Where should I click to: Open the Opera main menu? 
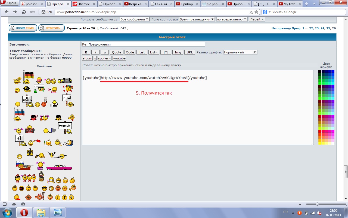point(10,4)
